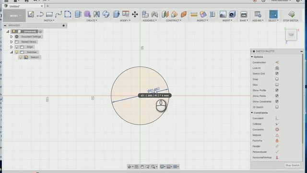Click the Fillet sketch tool icon

coord(68,14)
